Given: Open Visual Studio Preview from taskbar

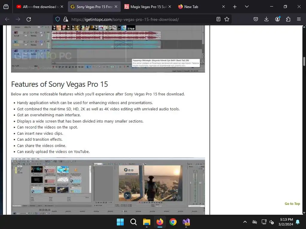Looking at the screenshot, I should 186,222.
